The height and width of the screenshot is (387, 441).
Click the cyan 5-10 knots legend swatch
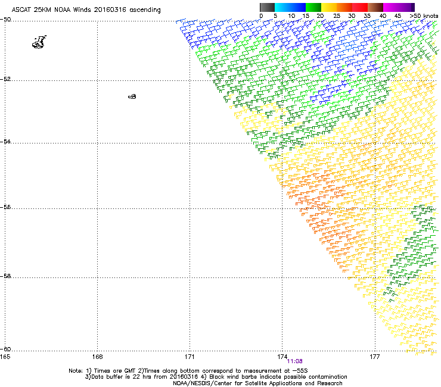pos(282,7)
